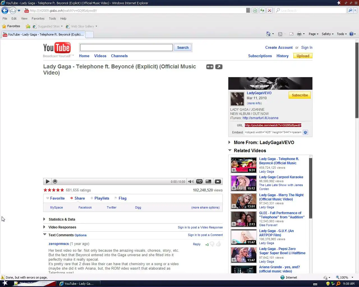The height and width of the screenshot is (287, 359).
Task: Click the Compatibility View icon in address bar
Action: tap(255, 10)
